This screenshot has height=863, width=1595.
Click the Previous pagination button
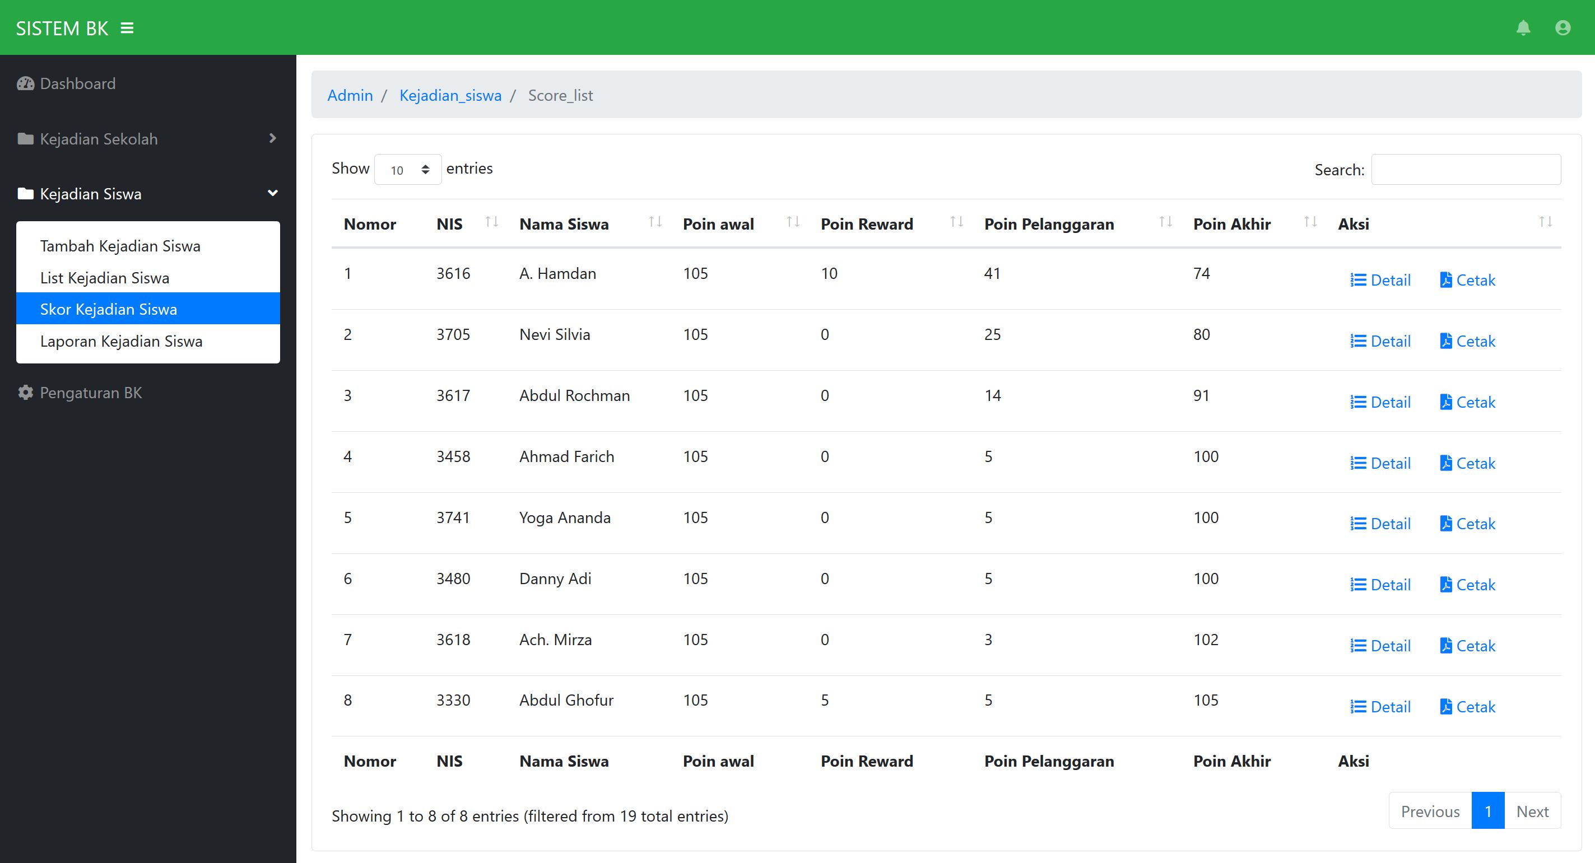click(x=1430, y=811)
